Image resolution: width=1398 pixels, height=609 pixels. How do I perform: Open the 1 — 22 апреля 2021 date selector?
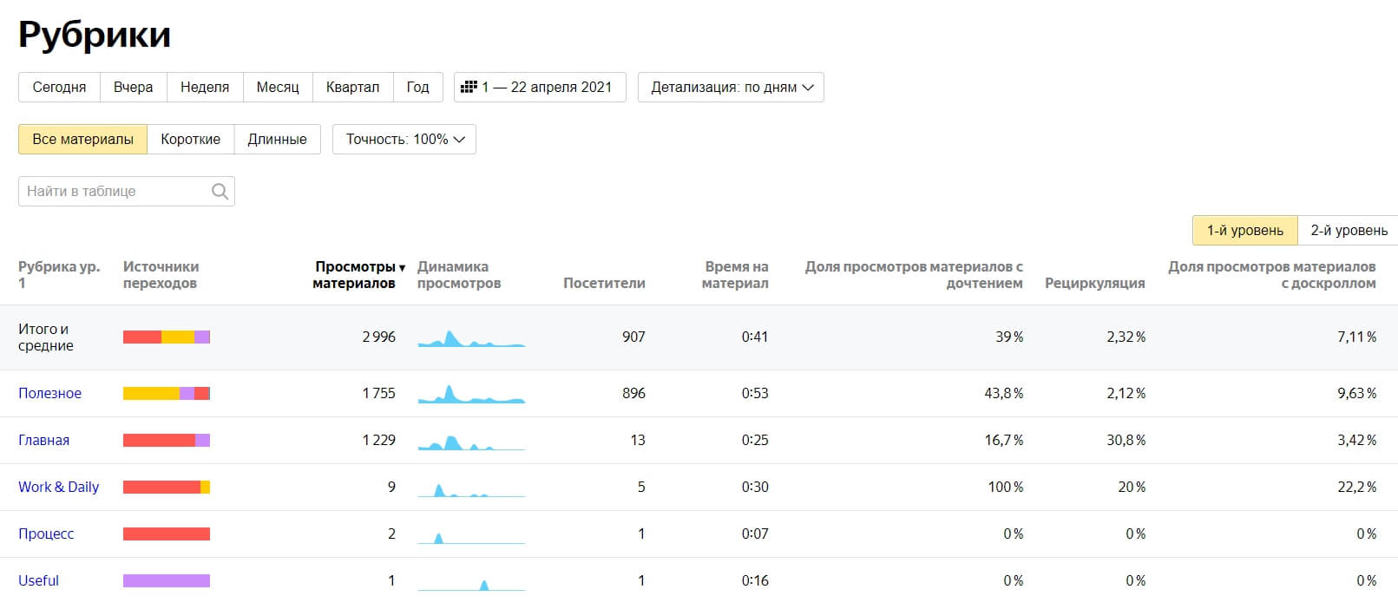(540, 87)
